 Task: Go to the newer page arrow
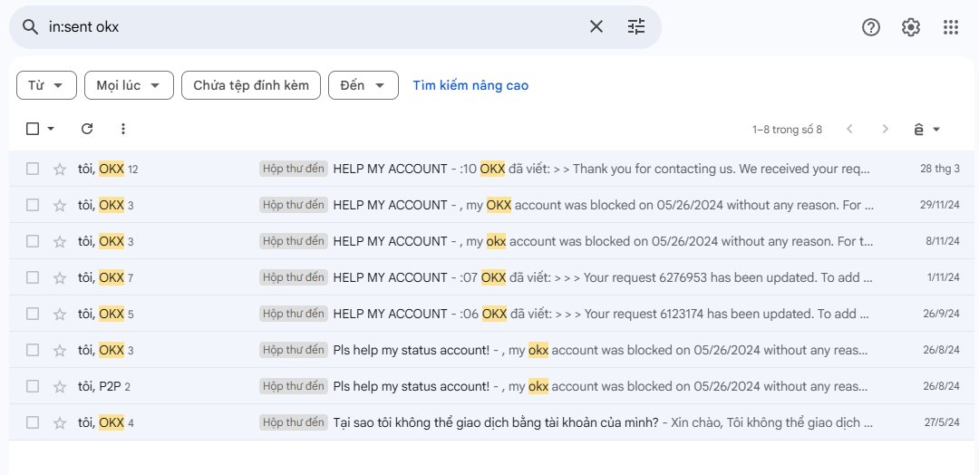849,129
